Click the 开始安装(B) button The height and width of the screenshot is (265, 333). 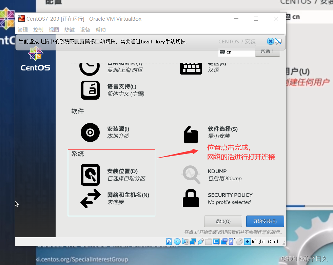coord(265,221)
